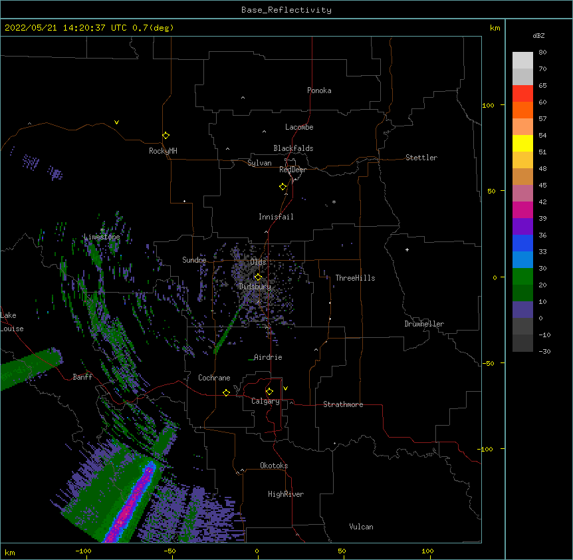The image size is (573, 560).
Task: Select the red 60-65 dBZ legend swatch
Action: coord(522,94)
